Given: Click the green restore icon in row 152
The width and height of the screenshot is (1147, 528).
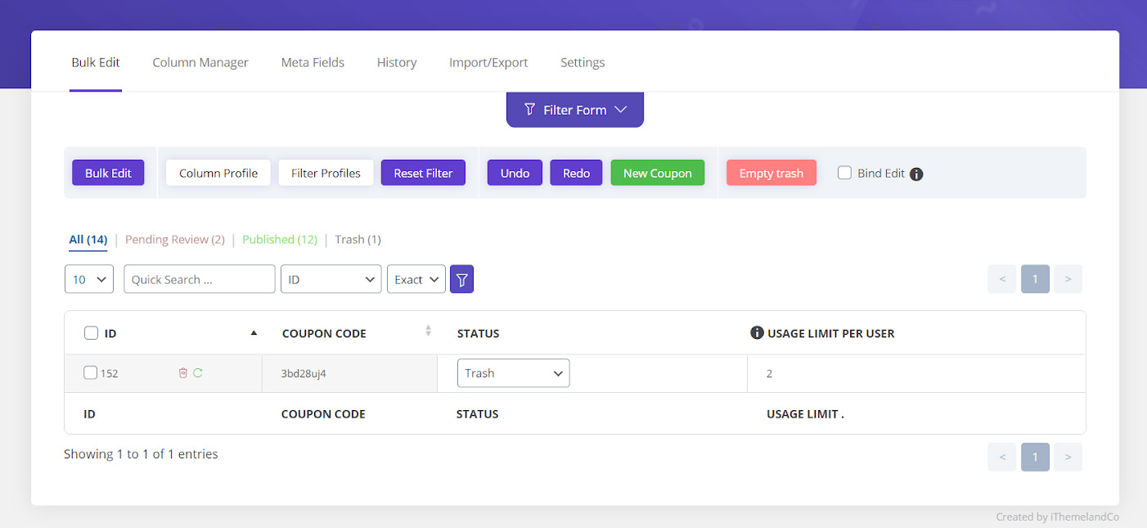Looking at the screenshot, I should click(x=198, y=373).
